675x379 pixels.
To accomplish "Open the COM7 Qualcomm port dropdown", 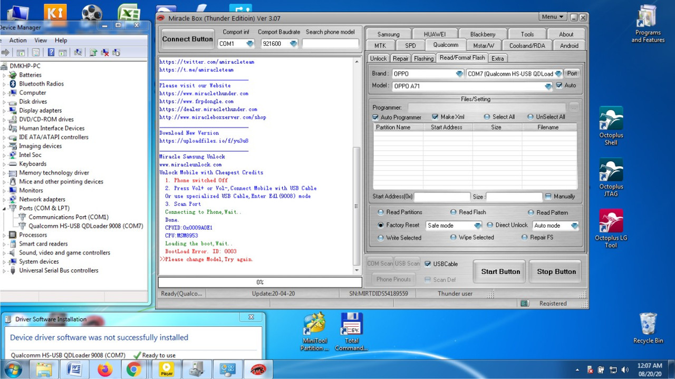I will click(x=558, y=74).
